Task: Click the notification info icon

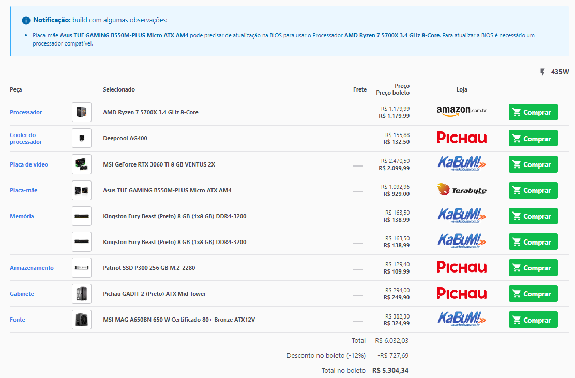Action: [26, 20]
